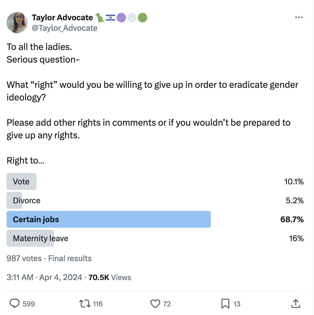This screenshot has height=315, width=314.
Task: Open the 70.5K Views analytics
Action: pyautogui.click(x=110, y=277)
